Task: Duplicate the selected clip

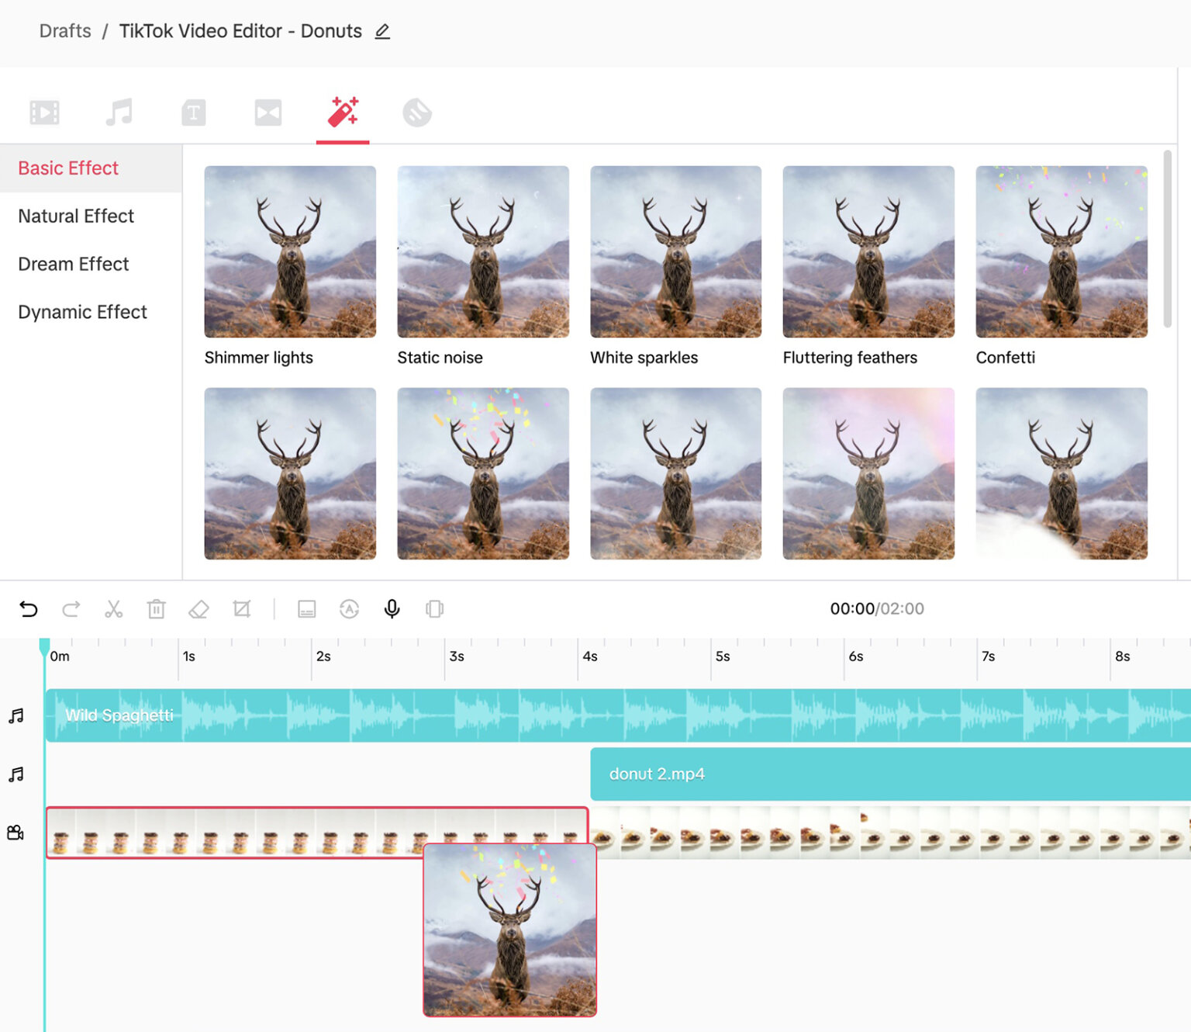Action: tap(434, 609)
